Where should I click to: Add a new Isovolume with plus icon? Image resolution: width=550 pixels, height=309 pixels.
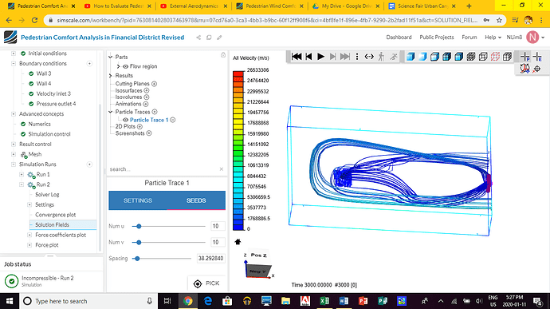147,97
